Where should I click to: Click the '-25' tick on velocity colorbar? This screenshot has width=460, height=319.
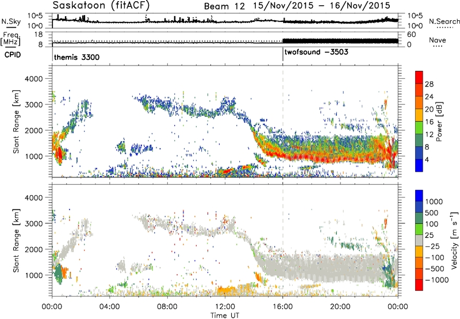point(432,246)
